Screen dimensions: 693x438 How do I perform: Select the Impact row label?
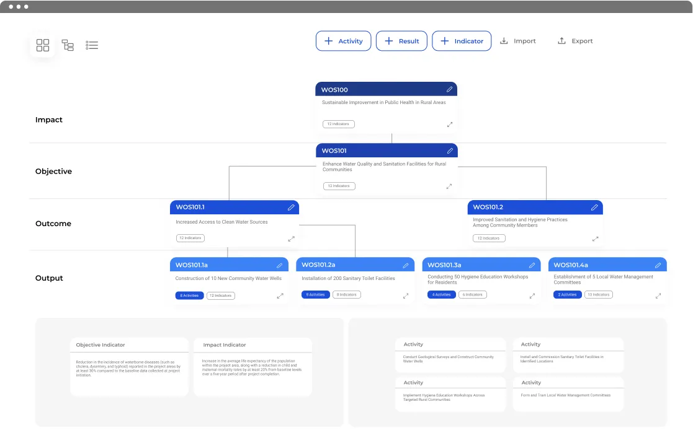click(x=48, y=120)
